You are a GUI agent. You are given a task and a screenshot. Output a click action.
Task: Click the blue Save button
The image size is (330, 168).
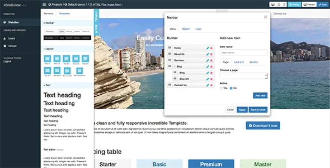click(323, 5)
